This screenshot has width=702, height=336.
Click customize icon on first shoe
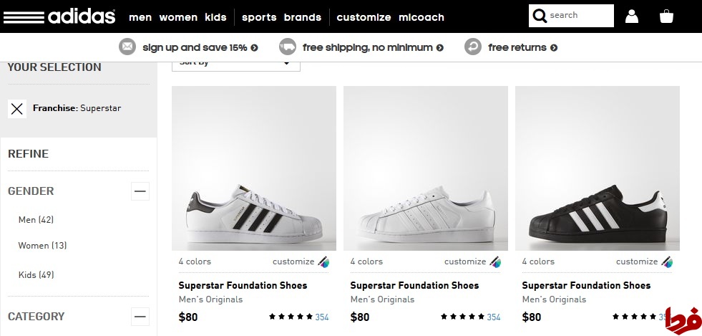click(x=323, y=261)
